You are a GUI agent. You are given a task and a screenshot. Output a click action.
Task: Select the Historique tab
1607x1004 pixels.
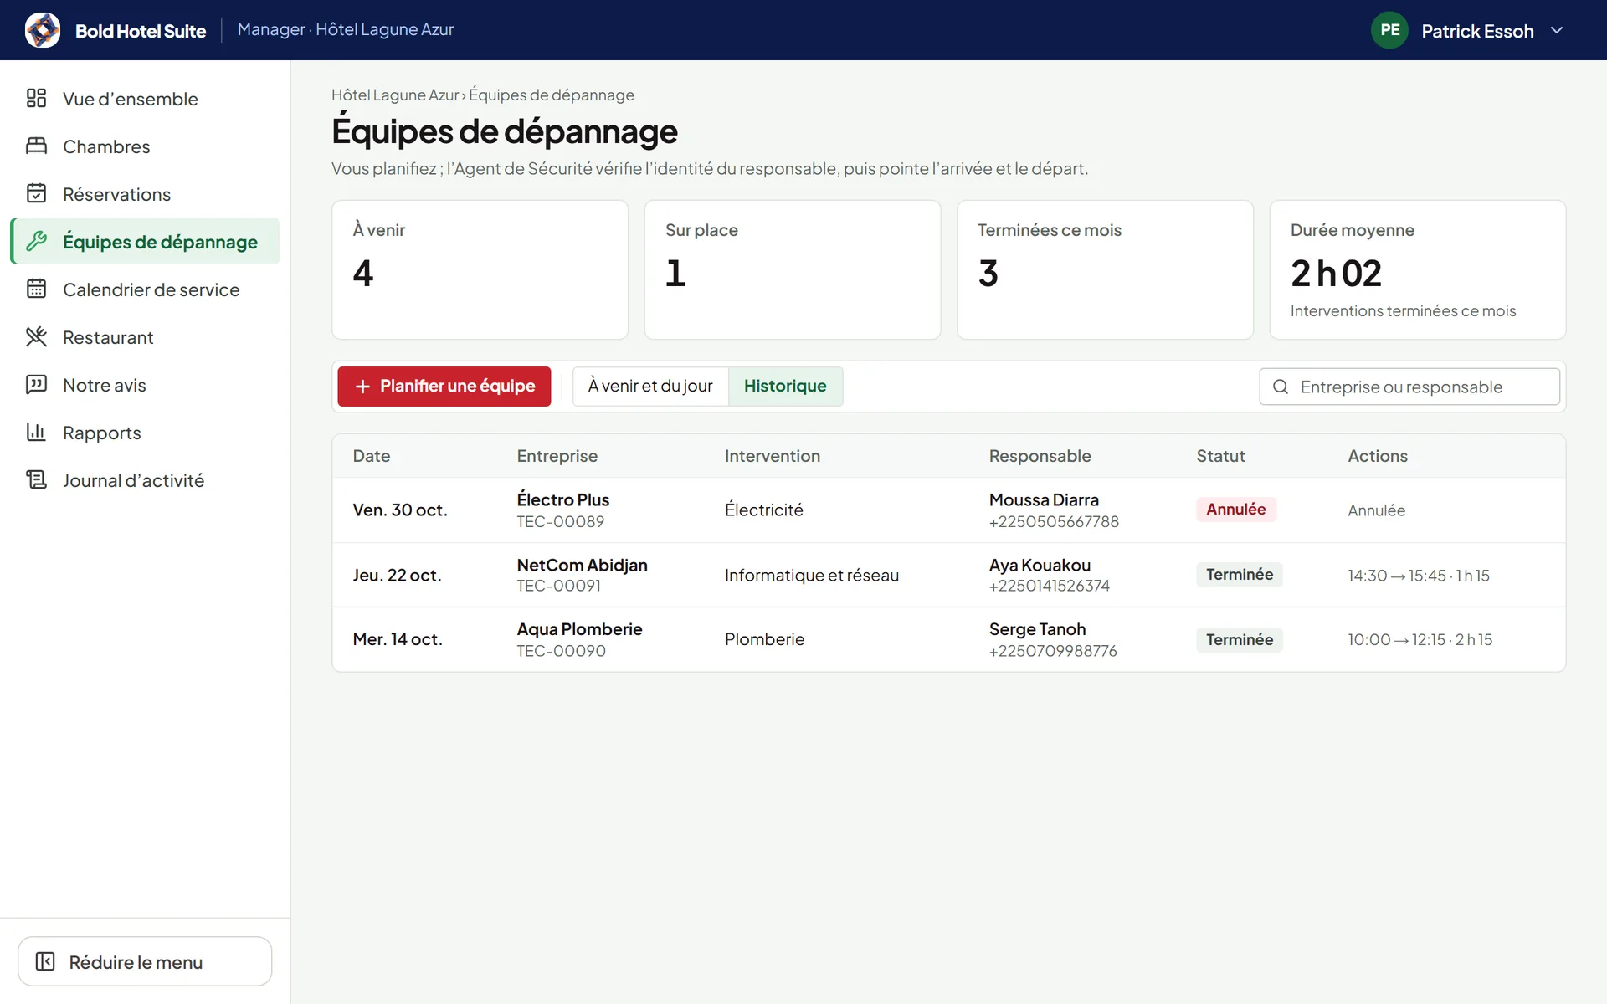[785, 387]
